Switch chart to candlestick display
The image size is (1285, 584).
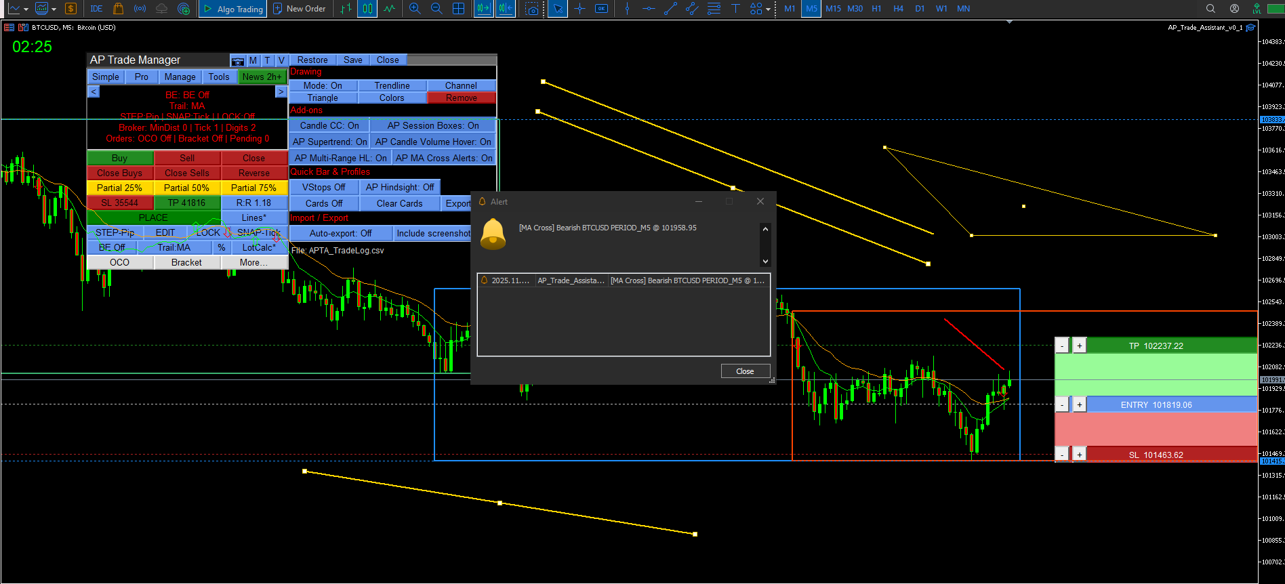tap(367, 9)
